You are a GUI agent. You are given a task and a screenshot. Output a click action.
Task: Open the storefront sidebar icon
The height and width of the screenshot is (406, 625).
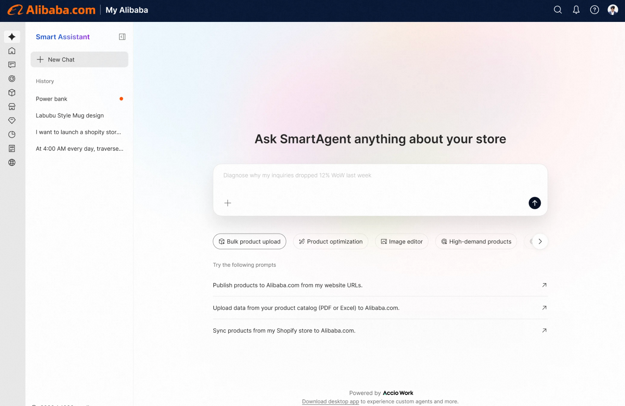pos(12,107)
